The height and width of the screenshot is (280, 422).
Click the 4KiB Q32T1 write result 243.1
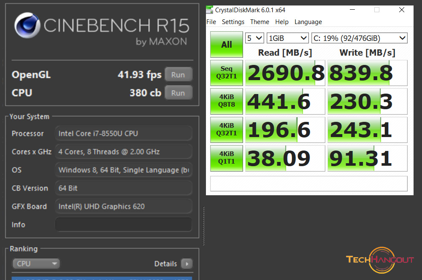click(368, 129)
